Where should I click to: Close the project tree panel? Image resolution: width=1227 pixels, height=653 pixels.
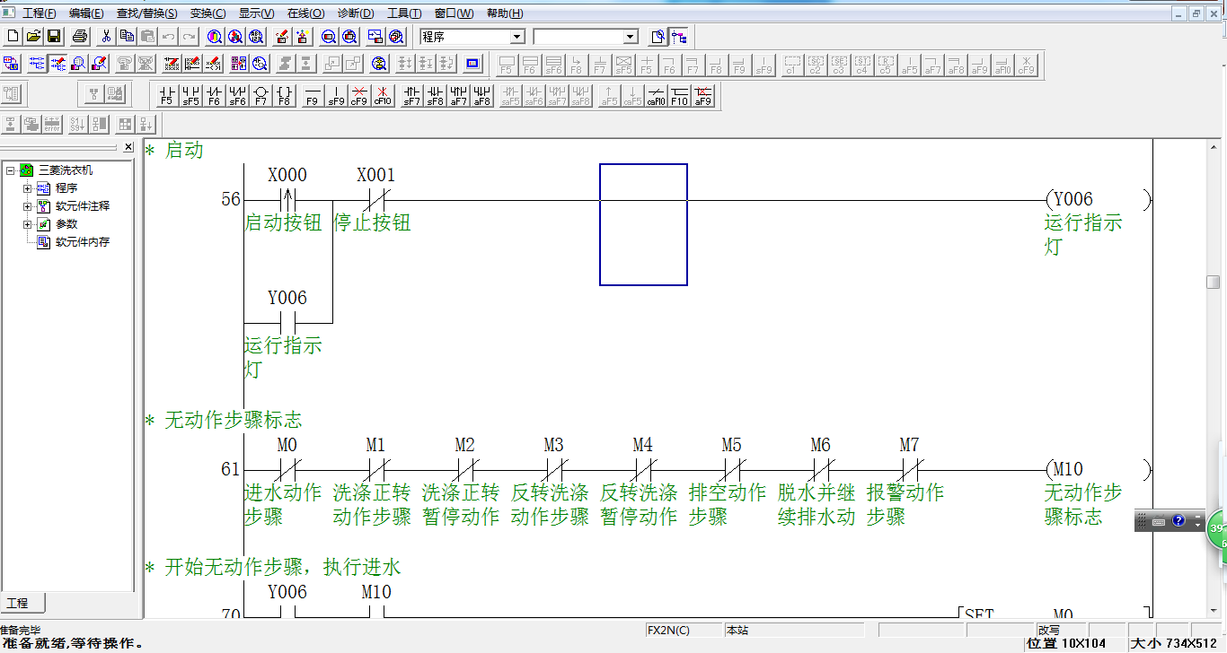128,147
